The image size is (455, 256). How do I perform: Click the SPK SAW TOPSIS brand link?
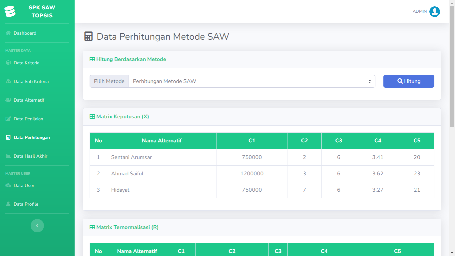[37, 11]
